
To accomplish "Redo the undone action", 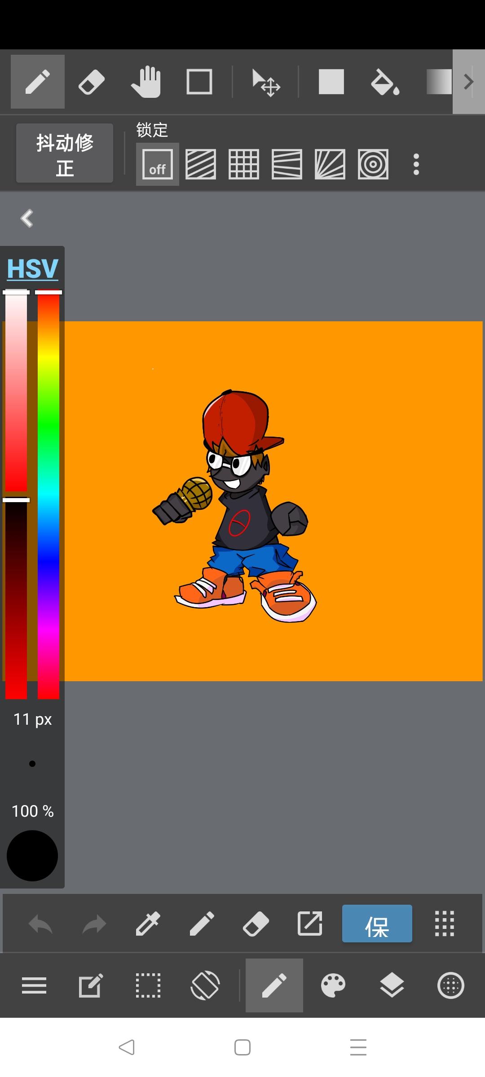I will [x=94, y=924].
